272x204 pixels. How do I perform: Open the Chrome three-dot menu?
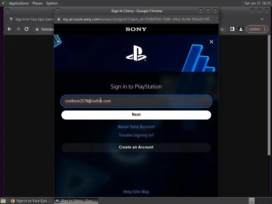point(265,29)
